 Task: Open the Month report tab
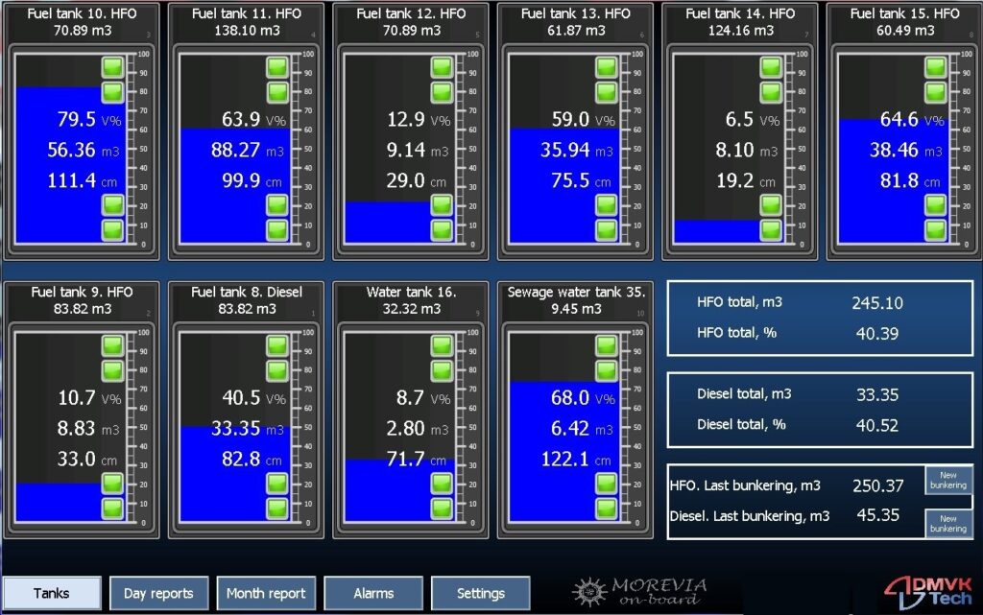pyautogui.click(x=266, y=593)
